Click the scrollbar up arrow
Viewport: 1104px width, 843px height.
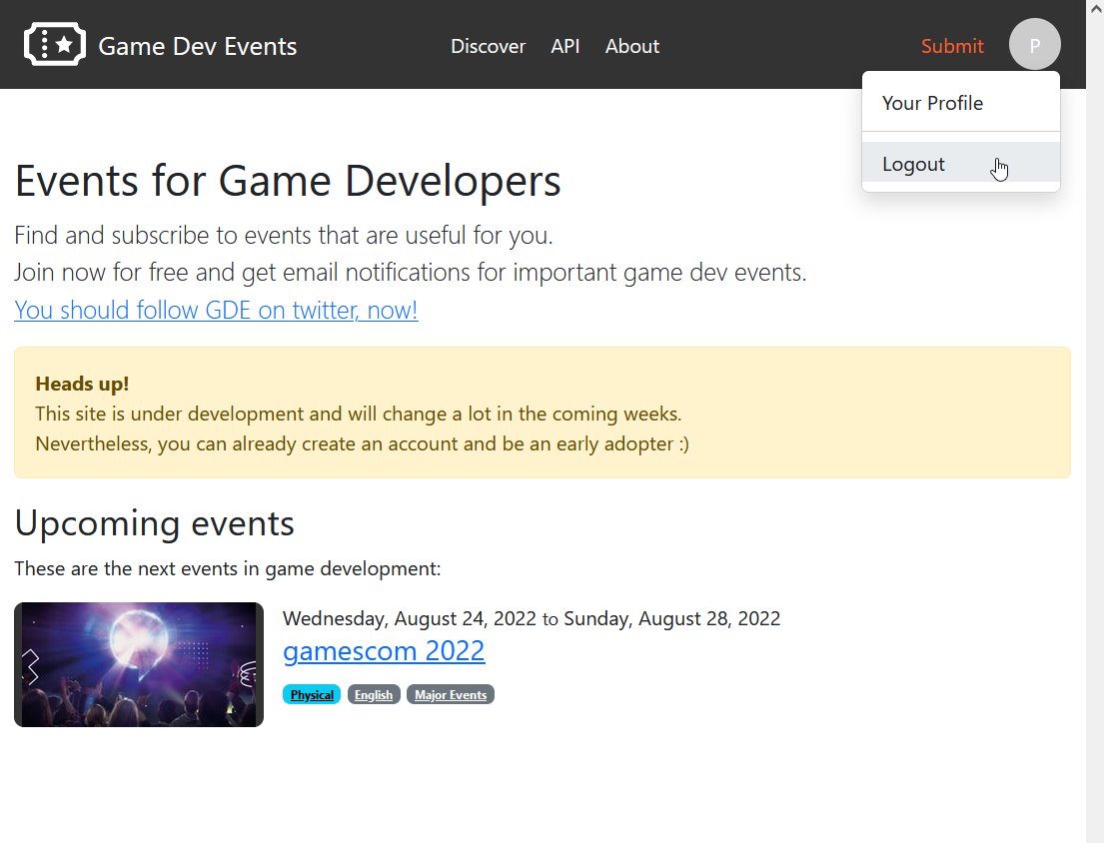(x=1096, y=8)
